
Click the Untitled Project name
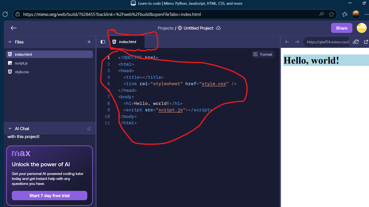198,28
